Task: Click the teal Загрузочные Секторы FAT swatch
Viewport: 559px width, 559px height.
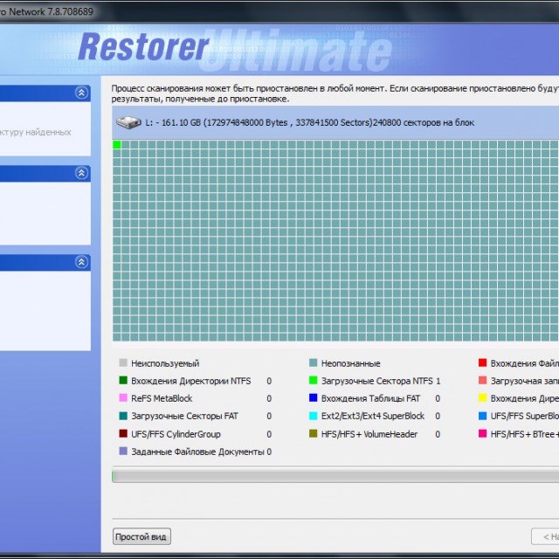Action: [x=123, y=416]
